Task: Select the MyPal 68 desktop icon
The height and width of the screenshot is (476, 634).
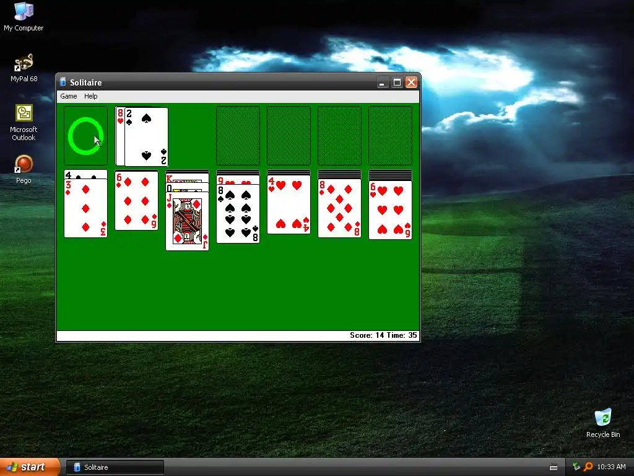Action: (x=24, y=68)
